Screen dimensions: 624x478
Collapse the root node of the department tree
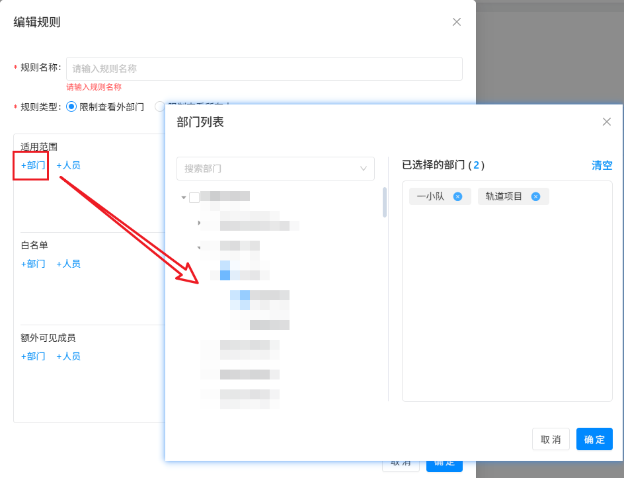point(184,197)
